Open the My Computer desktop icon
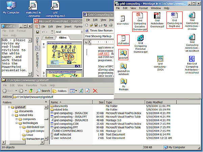203x152 pixels. pos(11,7)
